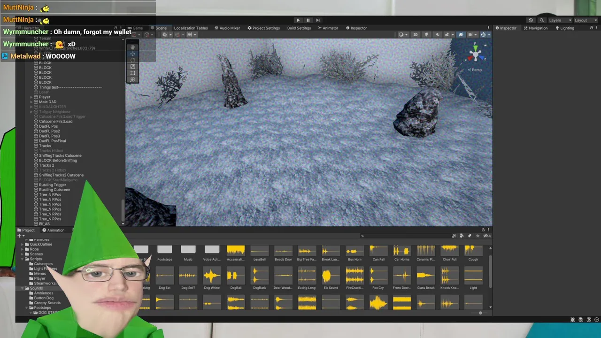
Task: Open the Audio Mixer tab
Action: (x=227, y=28)
